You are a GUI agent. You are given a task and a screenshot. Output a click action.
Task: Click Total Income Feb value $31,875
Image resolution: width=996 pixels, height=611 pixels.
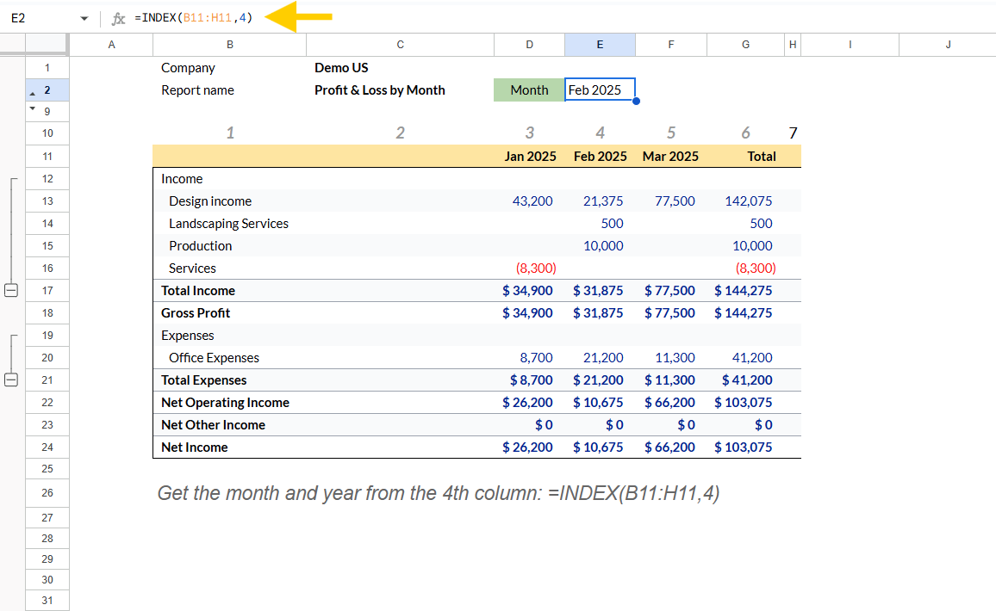(x=598, y=291)
